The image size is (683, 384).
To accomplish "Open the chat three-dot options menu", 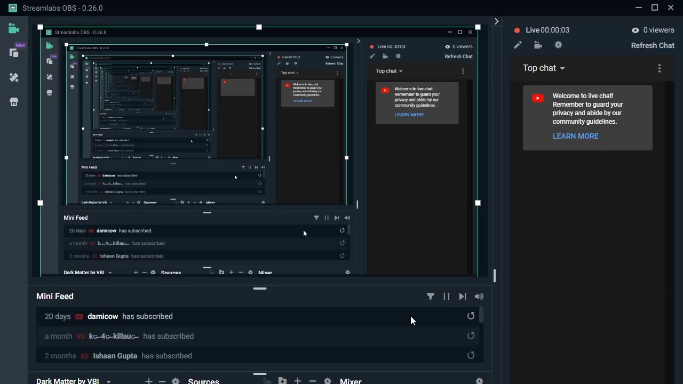I will pyautogui.click(x=660, y=68).
